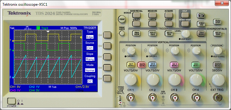Open the CH1 MENU button
Viewport: 231px width, 110px height.
click(x=131, y=64)
